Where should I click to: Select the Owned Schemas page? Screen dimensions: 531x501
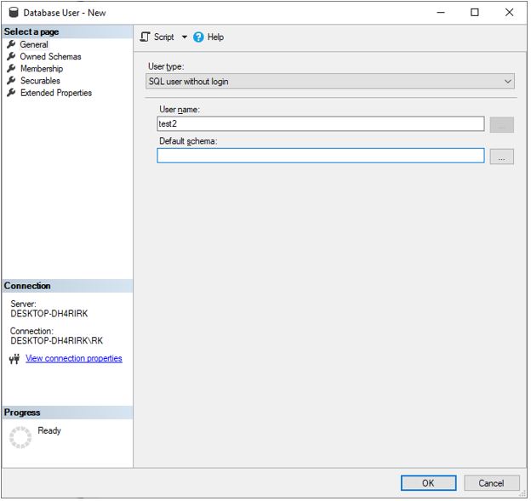(x=51, y=57)
